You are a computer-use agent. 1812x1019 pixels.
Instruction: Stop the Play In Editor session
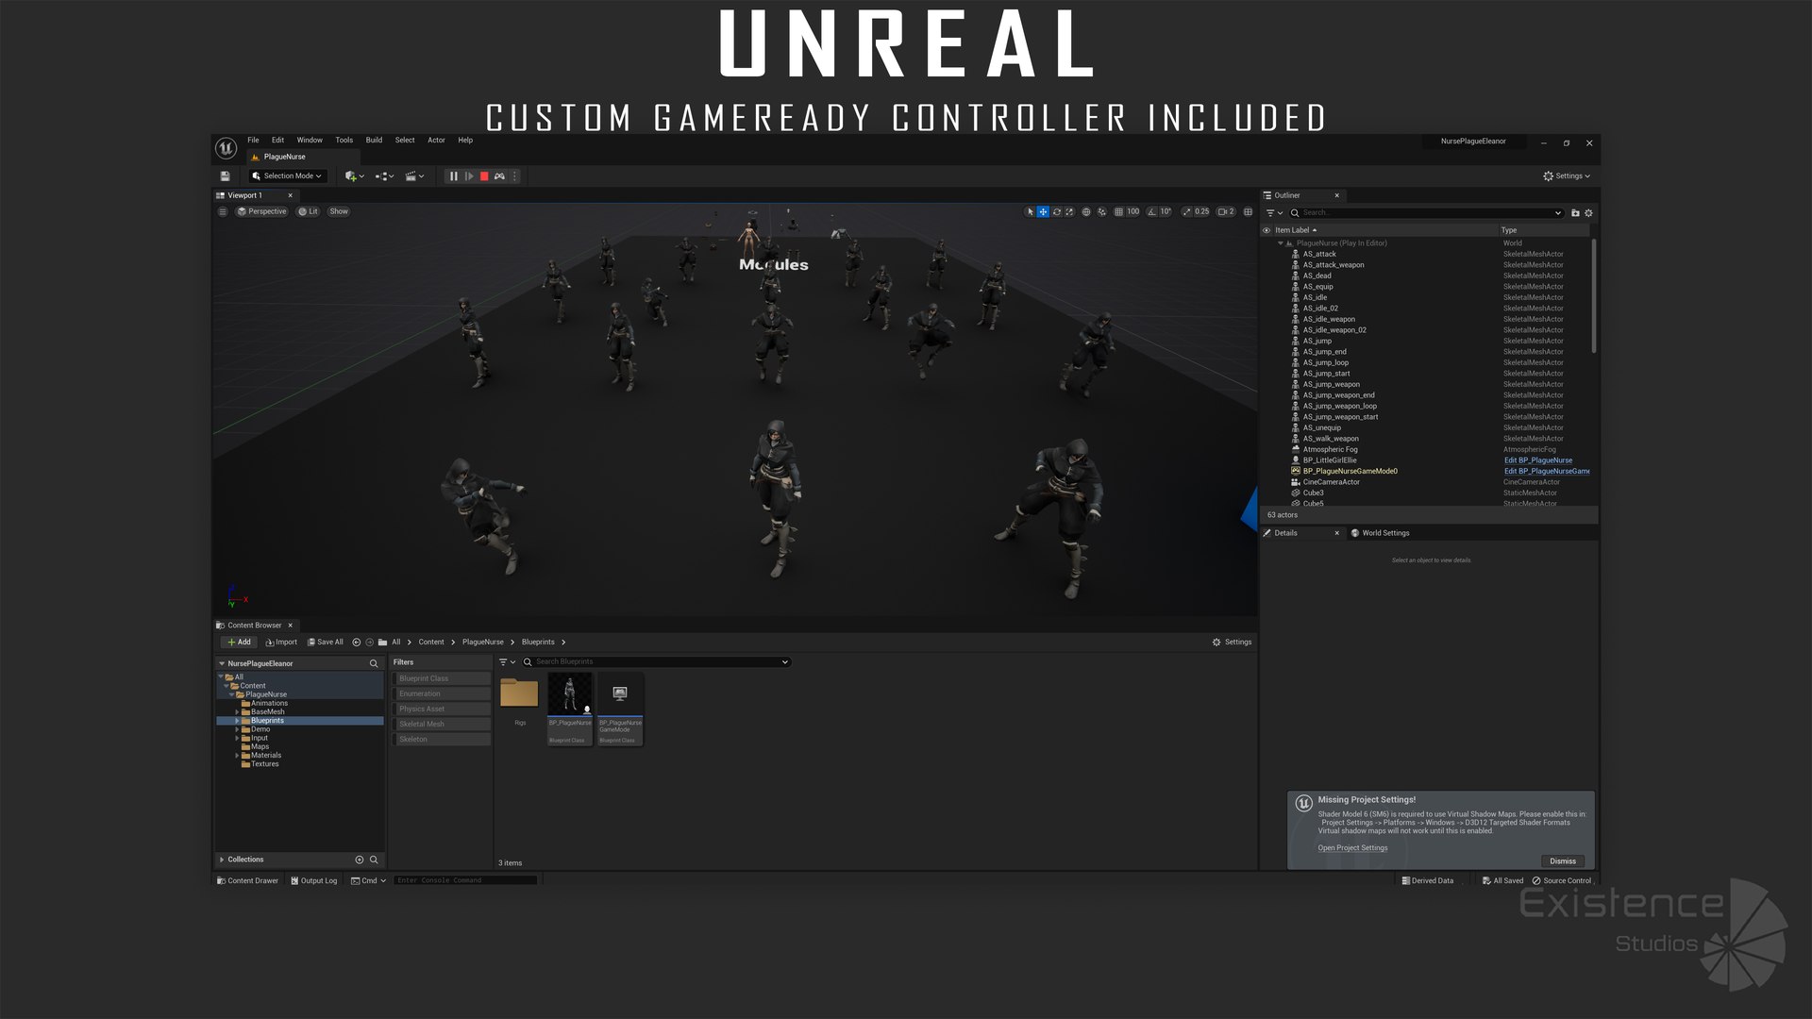coord(484,176)
